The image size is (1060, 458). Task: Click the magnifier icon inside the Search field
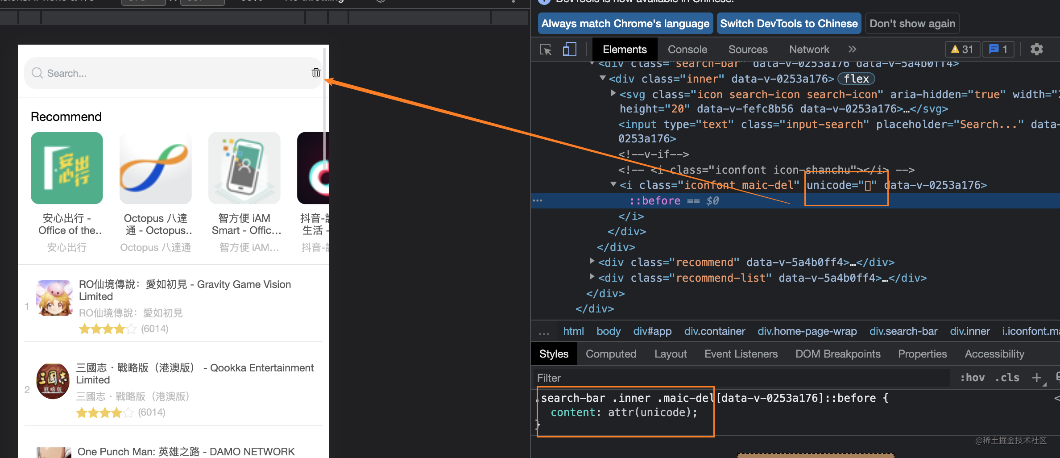click(37, 73)
